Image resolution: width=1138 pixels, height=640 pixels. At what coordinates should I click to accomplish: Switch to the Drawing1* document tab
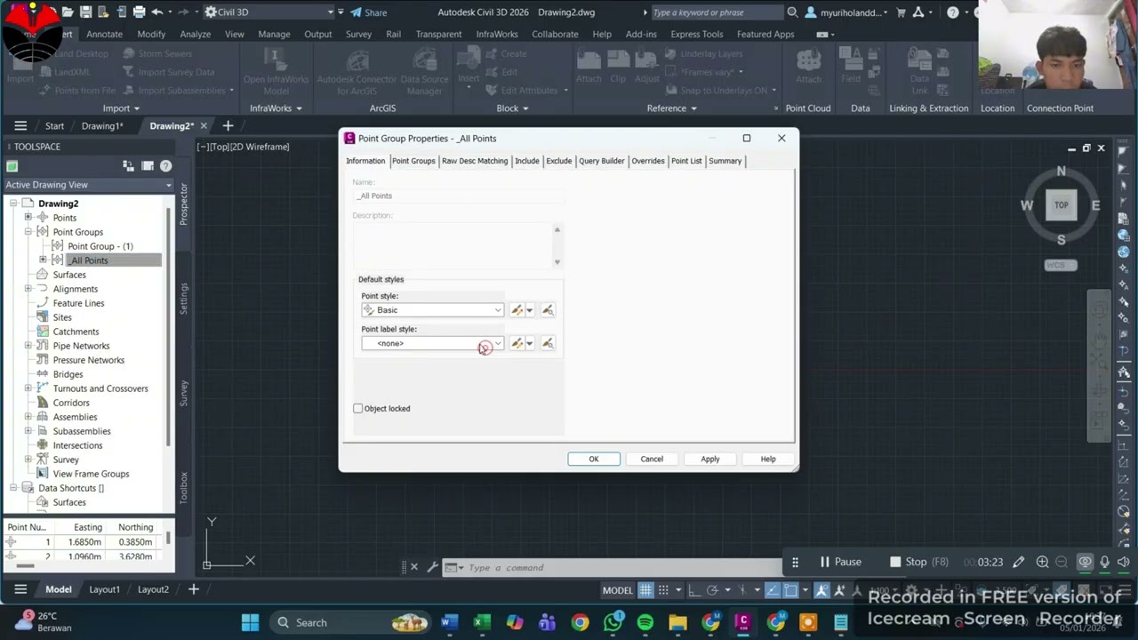(x=102, y=126)
